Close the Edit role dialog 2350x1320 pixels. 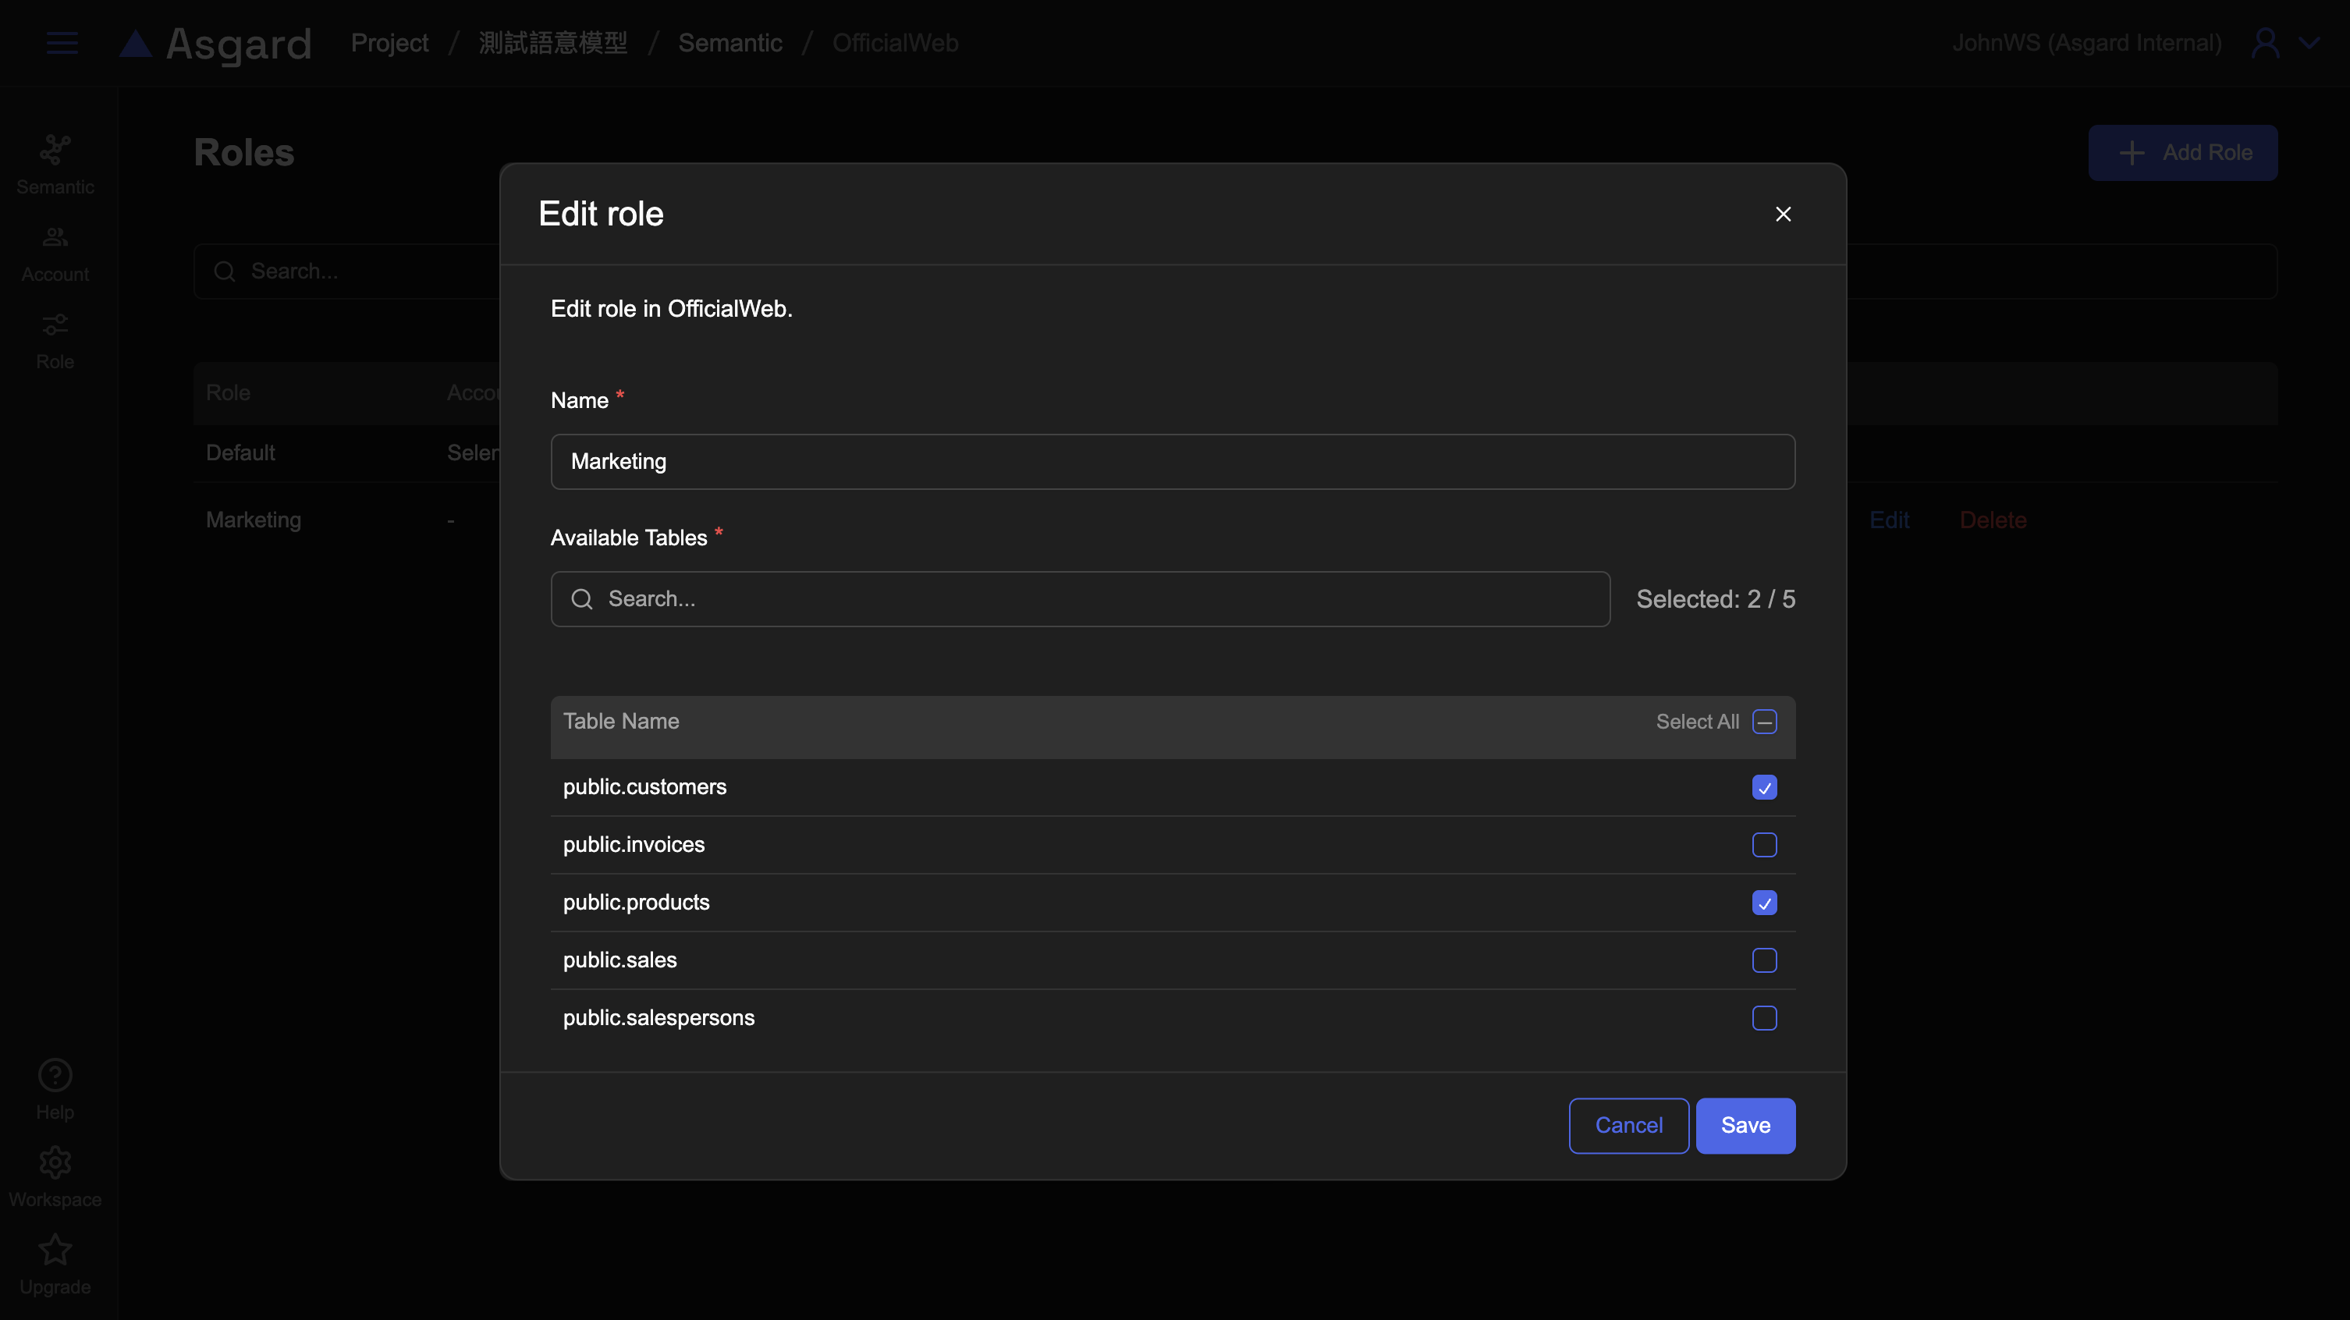click(1783, 214)
